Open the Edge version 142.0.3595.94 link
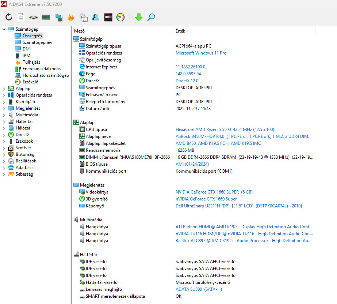 tap(188, 74)
